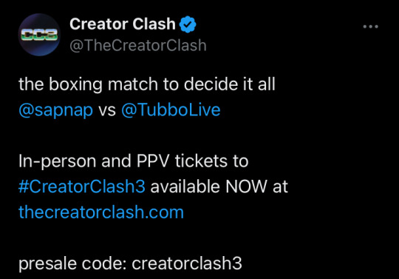Open the three-dot more options menu

click(370, 27)
